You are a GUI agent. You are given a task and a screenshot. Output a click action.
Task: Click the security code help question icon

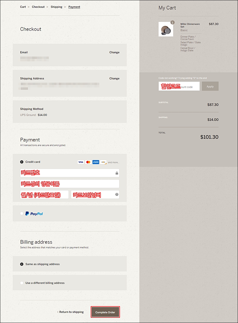pos(117,194)
